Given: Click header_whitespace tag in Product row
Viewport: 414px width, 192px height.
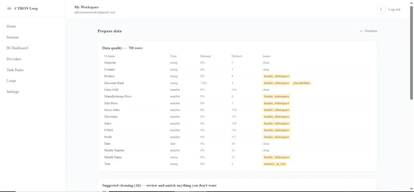Looking at the screenshot, I should (x=276, y=76).
